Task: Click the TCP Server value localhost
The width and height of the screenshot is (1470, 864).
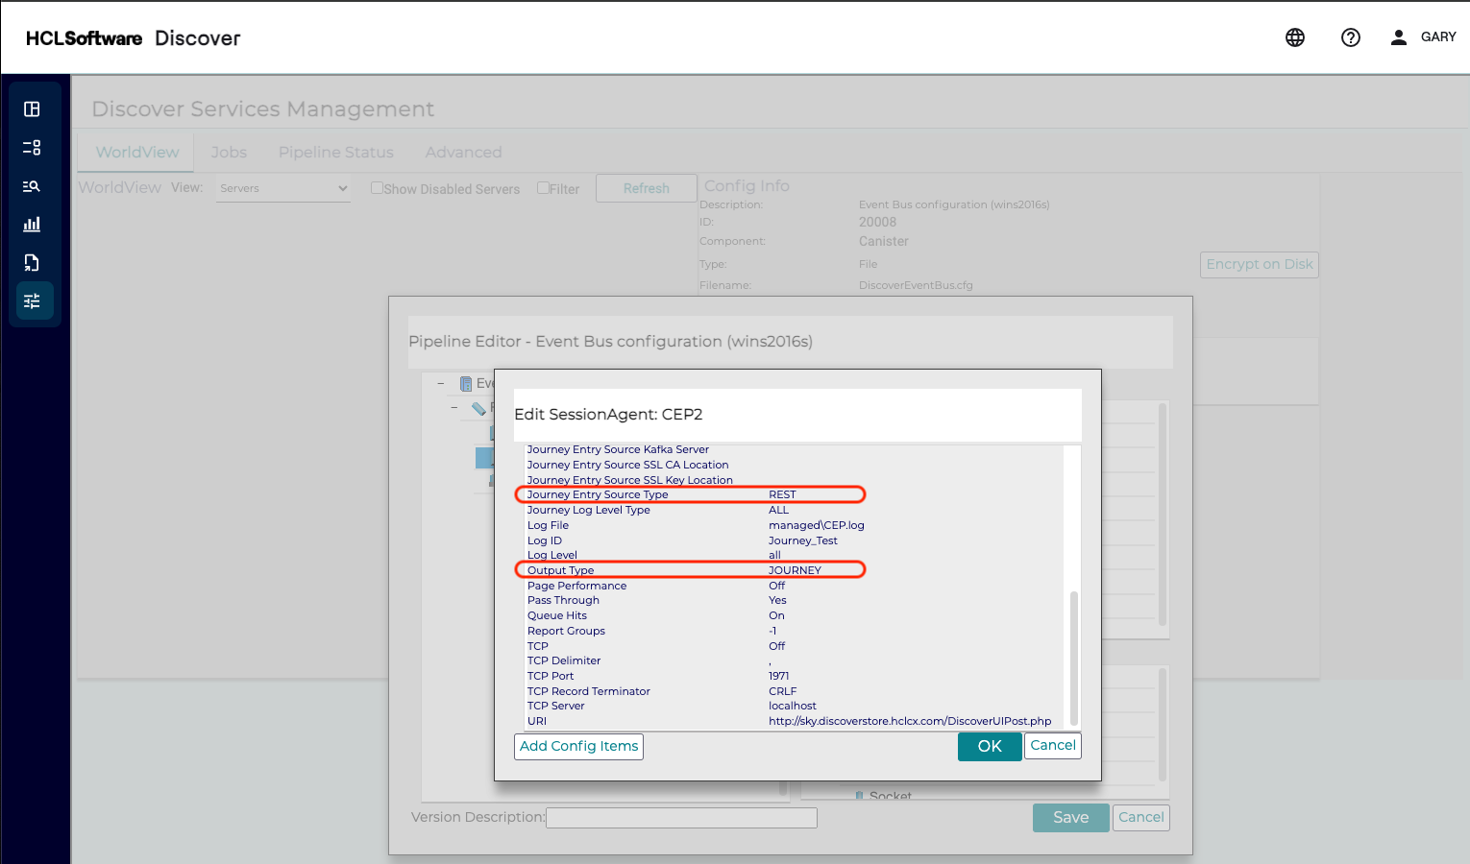Action: 793,706
